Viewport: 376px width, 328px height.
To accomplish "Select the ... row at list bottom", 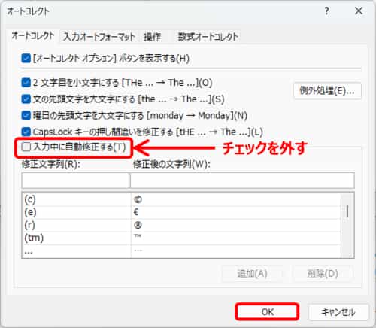I will (181, 251).
